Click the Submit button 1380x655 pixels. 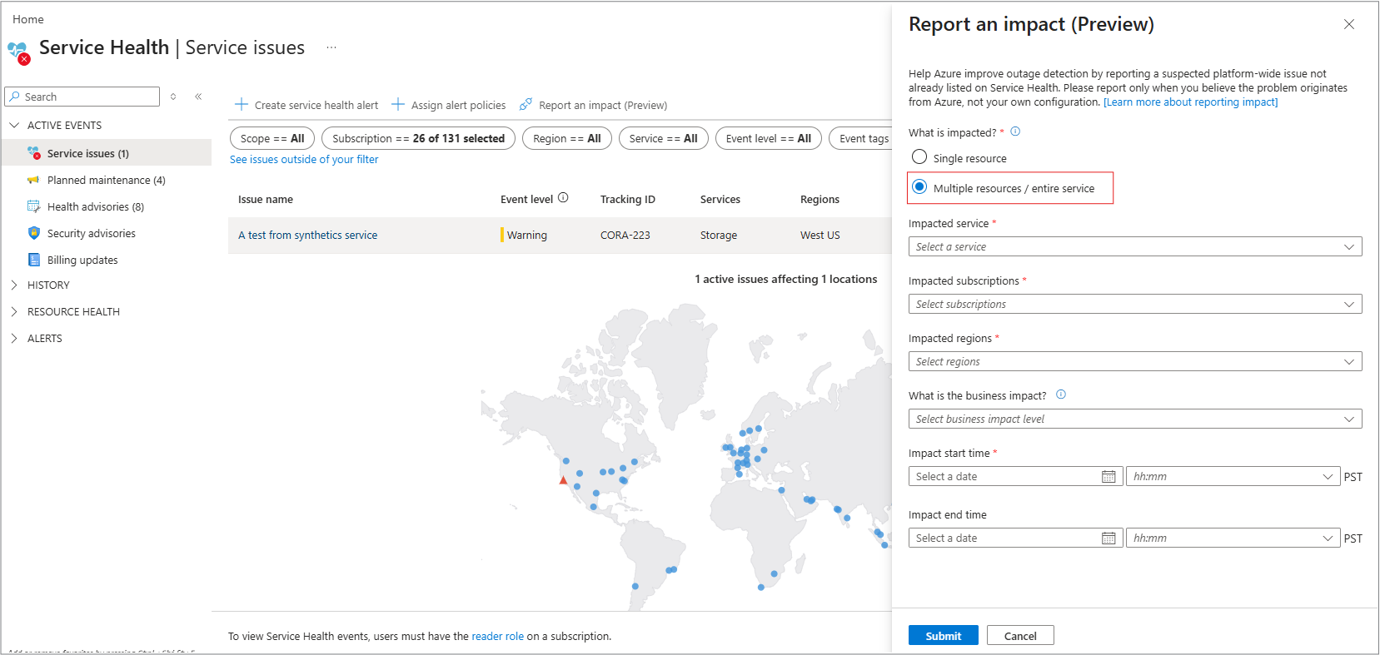coord(943,636)
